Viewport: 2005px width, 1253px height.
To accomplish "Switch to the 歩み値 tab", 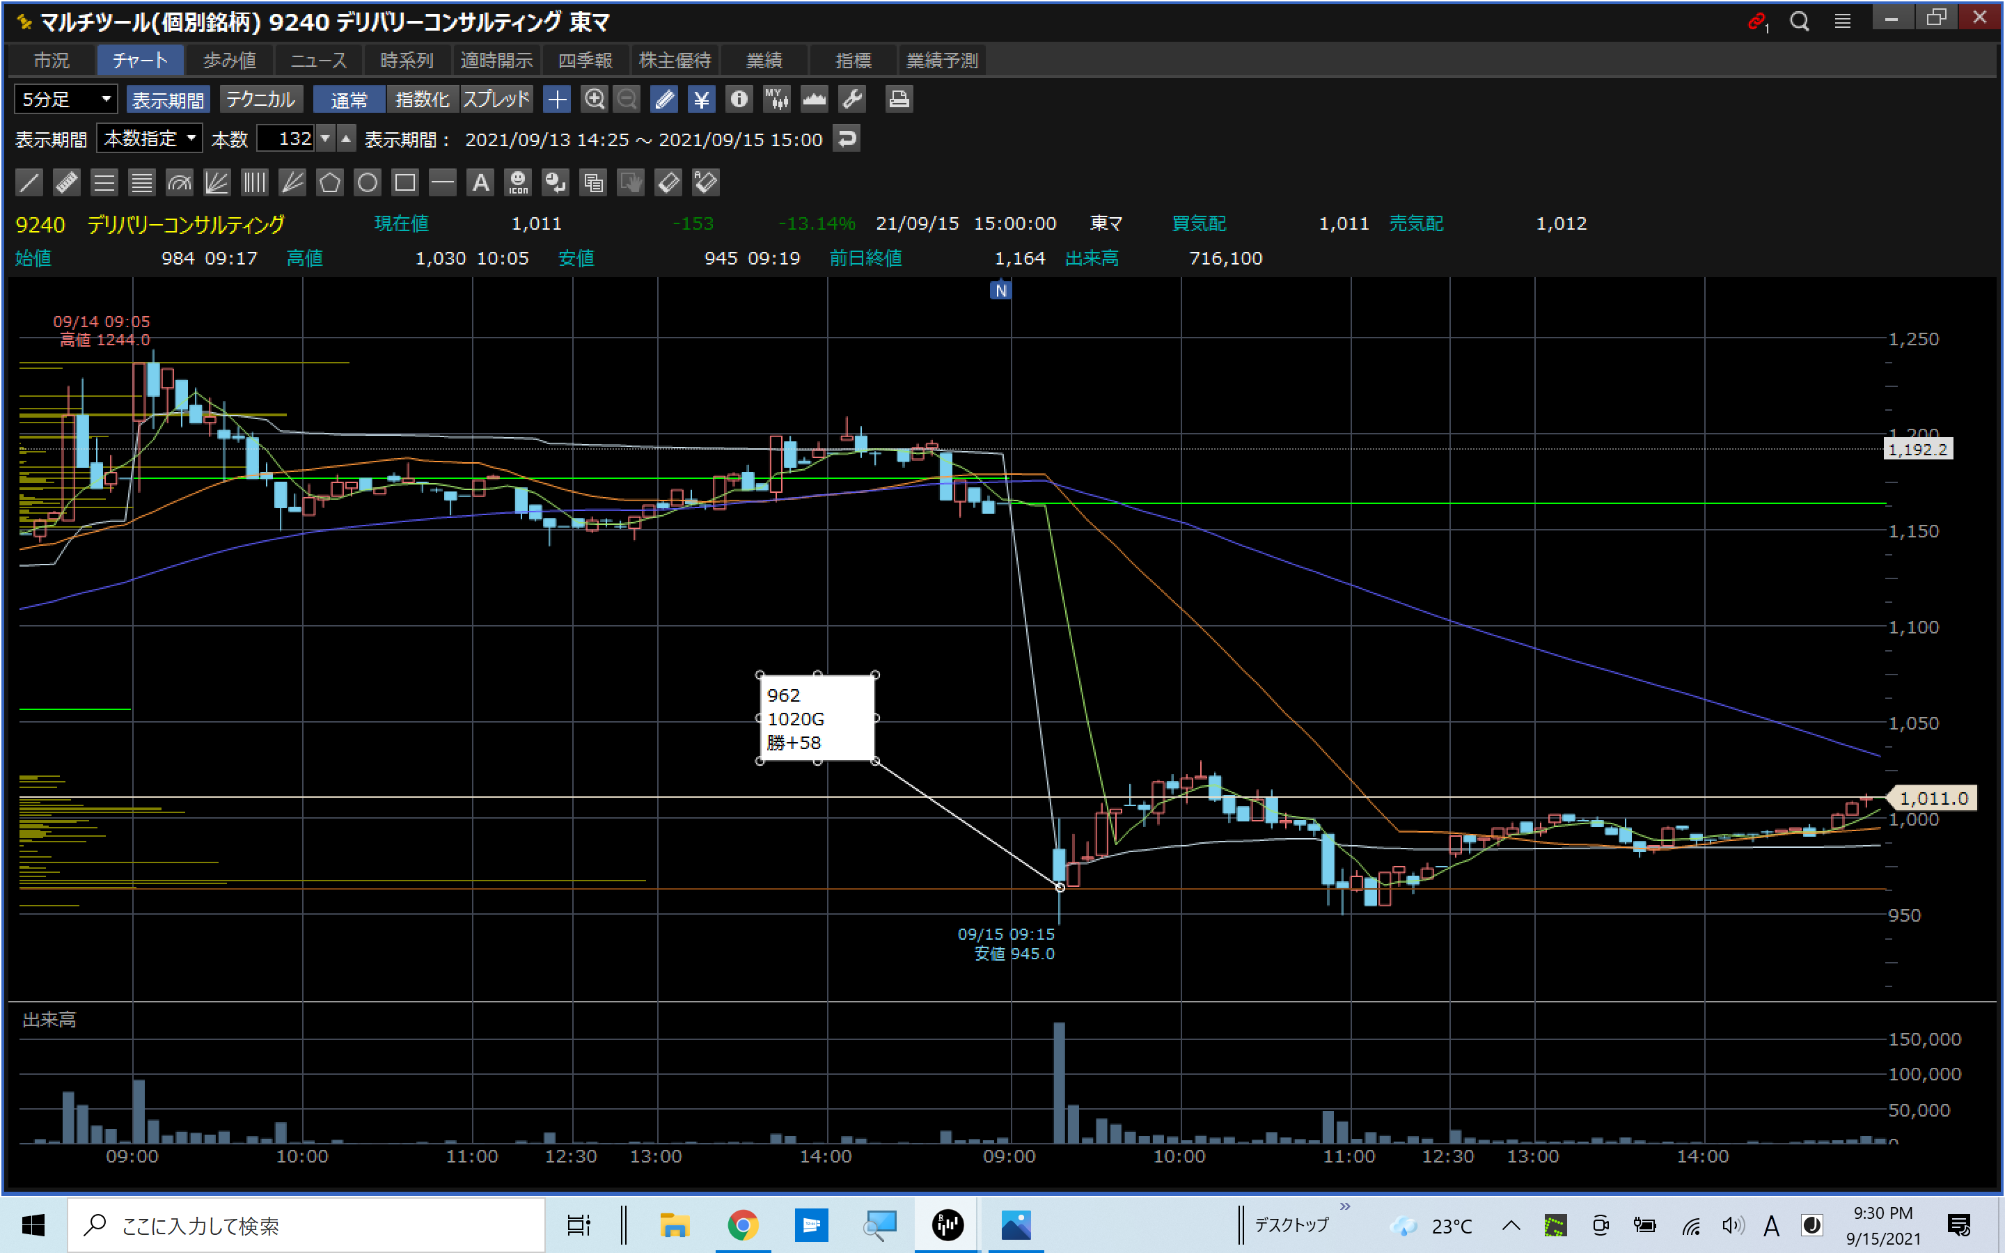I will click(230, 61).
